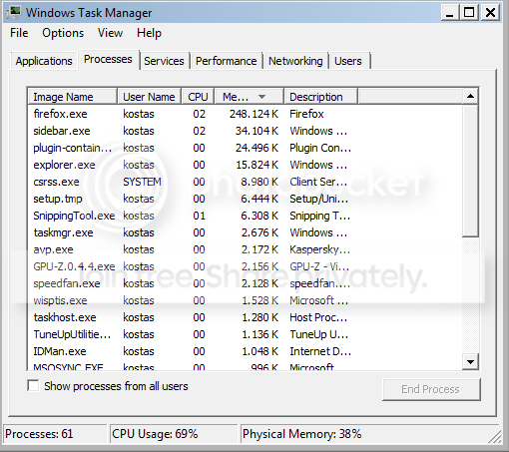This screenshot has height=452, width=509.
Task: Select the speedfan.exe process
Action: (x=246, y=283)
